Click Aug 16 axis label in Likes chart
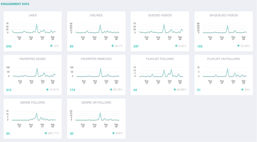The width and height of the screenshot is (257, 142). pos(19,38)
